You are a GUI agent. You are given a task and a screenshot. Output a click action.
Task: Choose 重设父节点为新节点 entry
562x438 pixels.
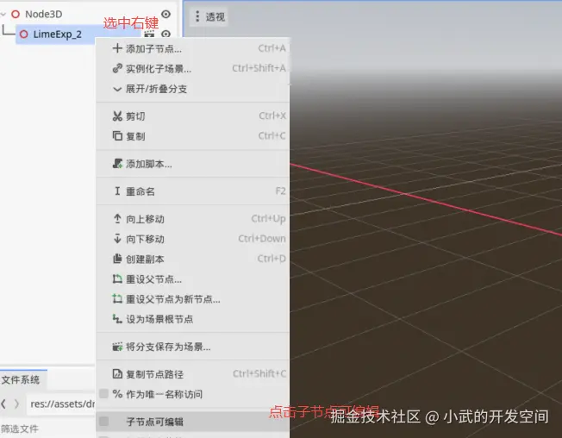(192, 299)
